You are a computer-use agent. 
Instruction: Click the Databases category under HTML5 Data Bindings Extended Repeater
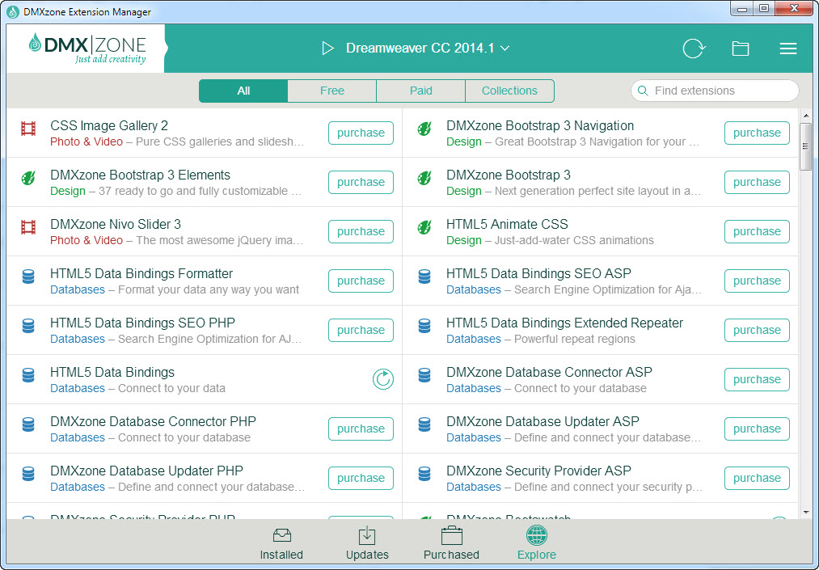(473, 339)
